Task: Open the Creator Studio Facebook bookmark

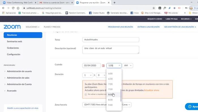Action: coord(97,13)
